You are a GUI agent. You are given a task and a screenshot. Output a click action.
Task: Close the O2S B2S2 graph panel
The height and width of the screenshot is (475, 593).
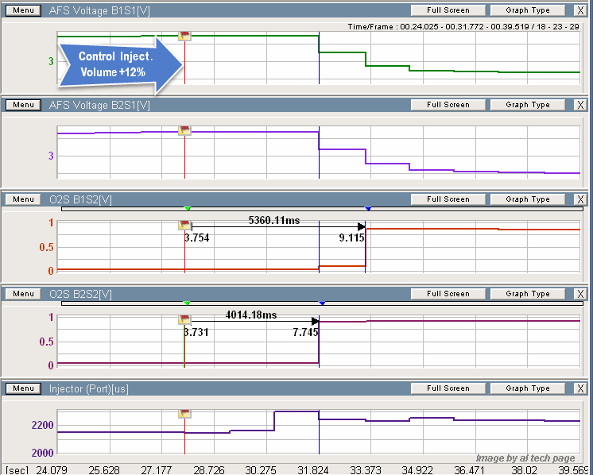pos(580,294)
